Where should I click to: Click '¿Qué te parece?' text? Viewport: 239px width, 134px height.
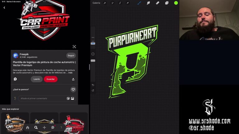click(x=21, y=89)
